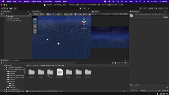This screenshot has width=169, height=95.
Task: Open the Window menu
Action: (x=58, y=2)
